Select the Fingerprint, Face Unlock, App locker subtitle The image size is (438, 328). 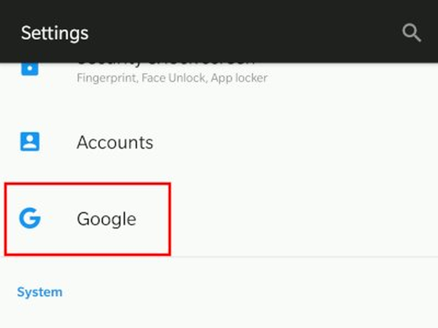(171, 78)
